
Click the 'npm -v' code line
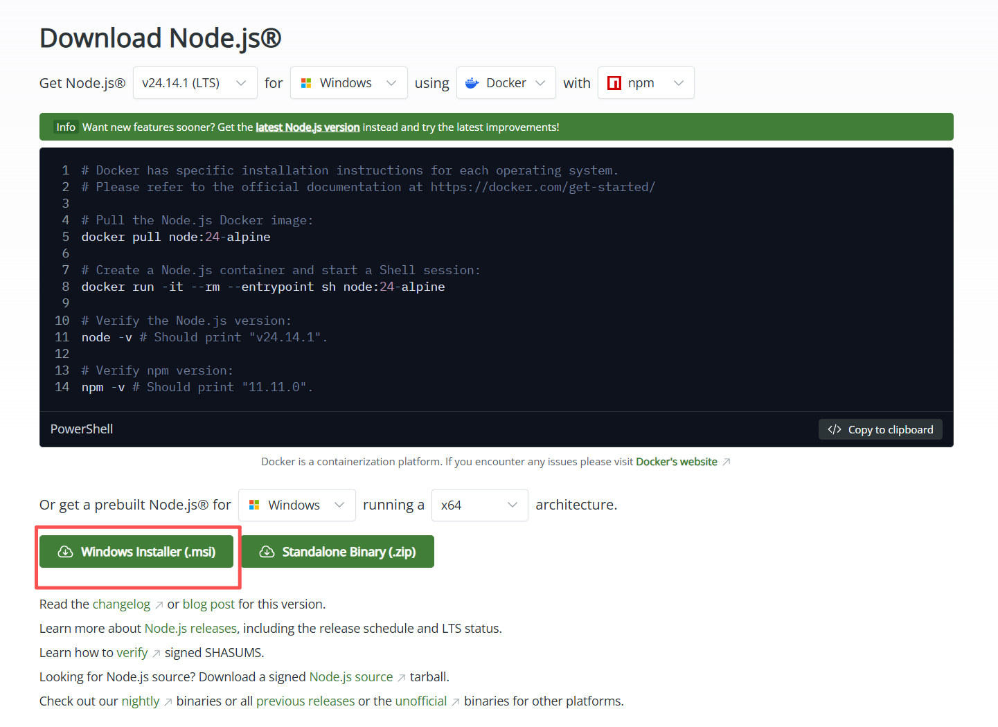[x=197, y=387]
